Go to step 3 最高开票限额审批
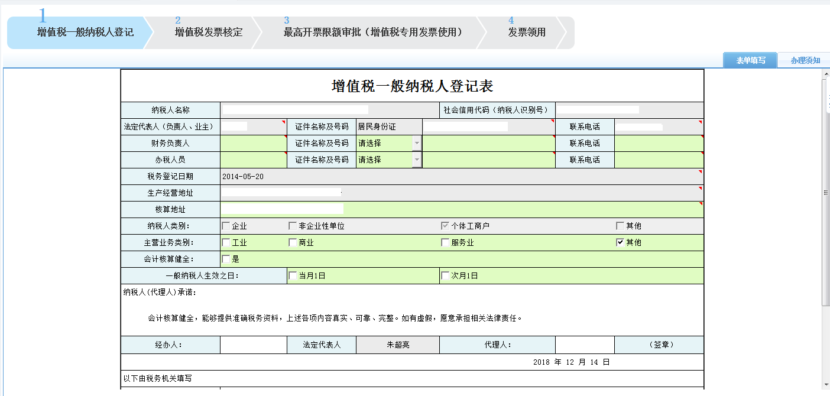 coord(372,33)
